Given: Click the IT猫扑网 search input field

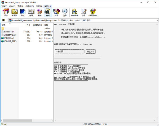Looking at the screenshot, I should [x=69, y=52].
